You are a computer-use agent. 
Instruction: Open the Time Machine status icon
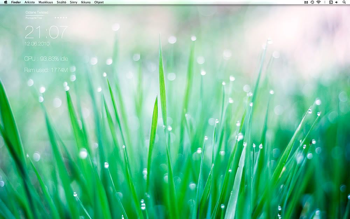312,2
